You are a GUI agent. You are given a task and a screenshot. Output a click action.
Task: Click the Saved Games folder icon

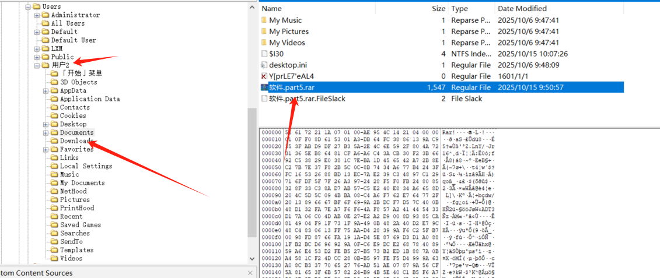pos(54,225)
